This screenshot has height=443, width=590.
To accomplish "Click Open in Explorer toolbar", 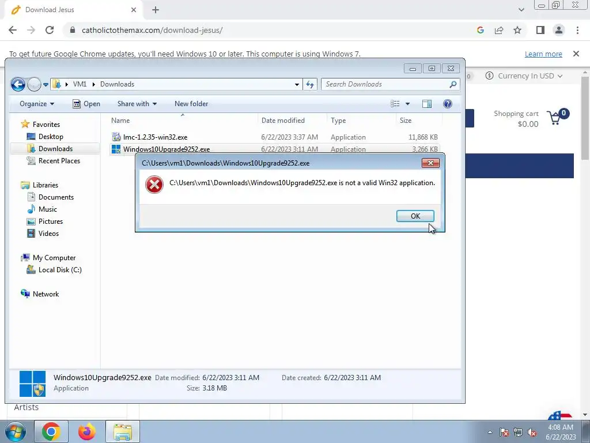I will pyautogui.click(x=86, y=104).
